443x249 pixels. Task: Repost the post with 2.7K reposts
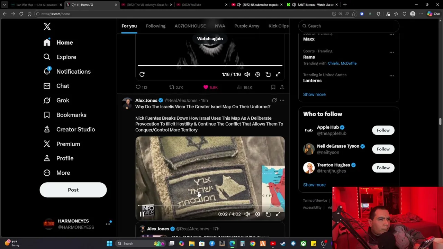point(176,87)
